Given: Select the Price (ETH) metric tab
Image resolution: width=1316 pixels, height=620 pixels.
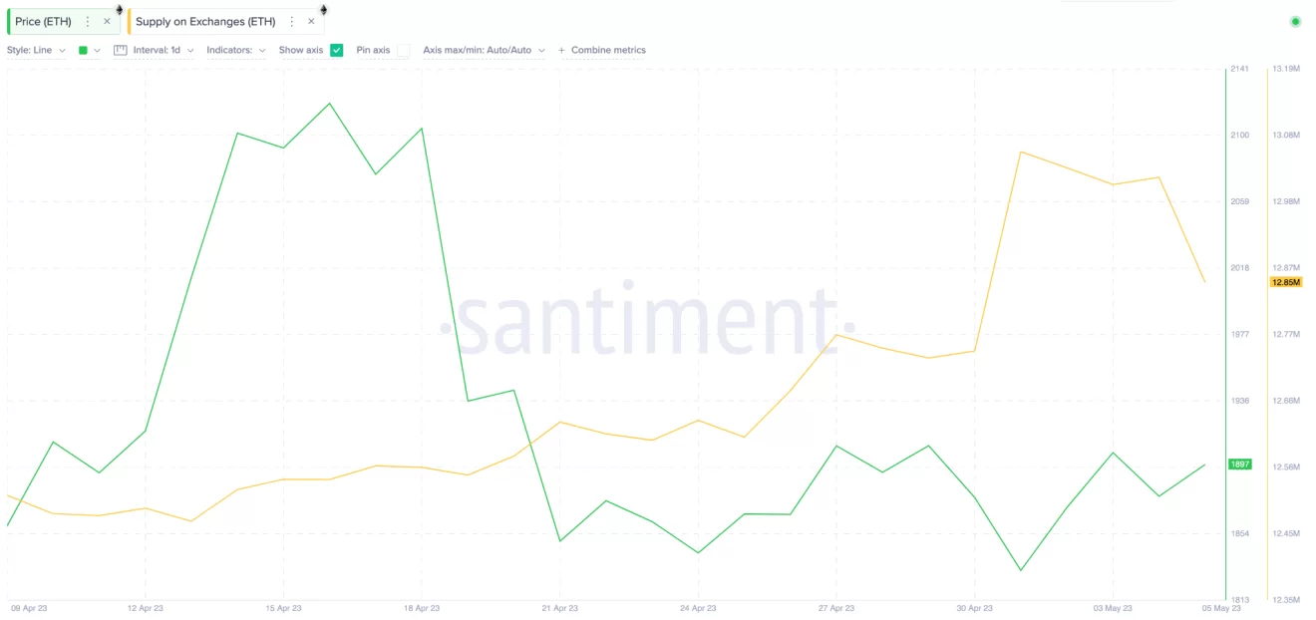Looking at the screenshot, I should coord(44,22).
